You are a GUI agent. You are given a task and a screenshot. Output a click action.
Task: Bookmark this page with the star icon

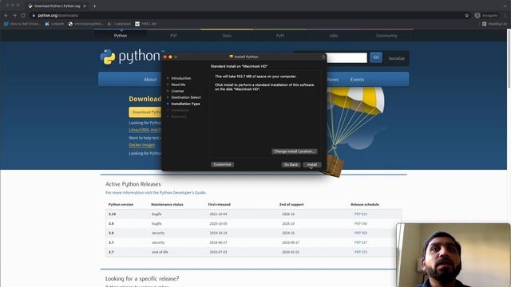[466, 15]
